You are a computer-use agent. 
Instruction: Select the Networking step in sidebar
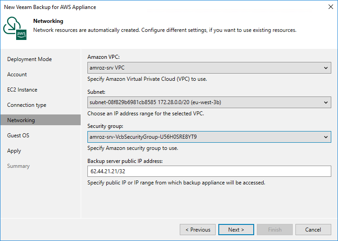point(21,120)
